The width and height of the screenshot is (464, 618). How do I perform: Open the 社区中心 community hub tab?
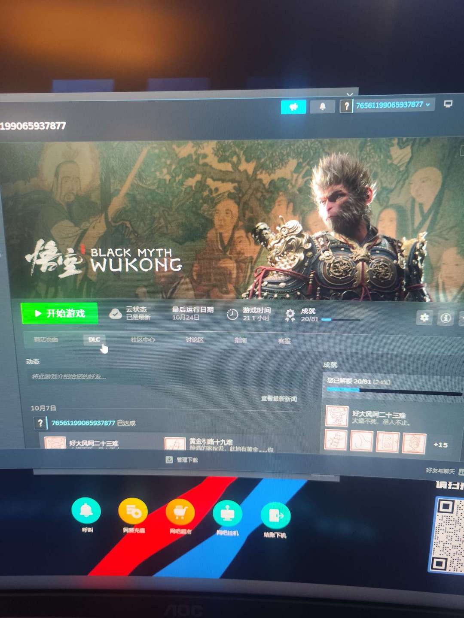pyautogui.click(x=143, y=339)
